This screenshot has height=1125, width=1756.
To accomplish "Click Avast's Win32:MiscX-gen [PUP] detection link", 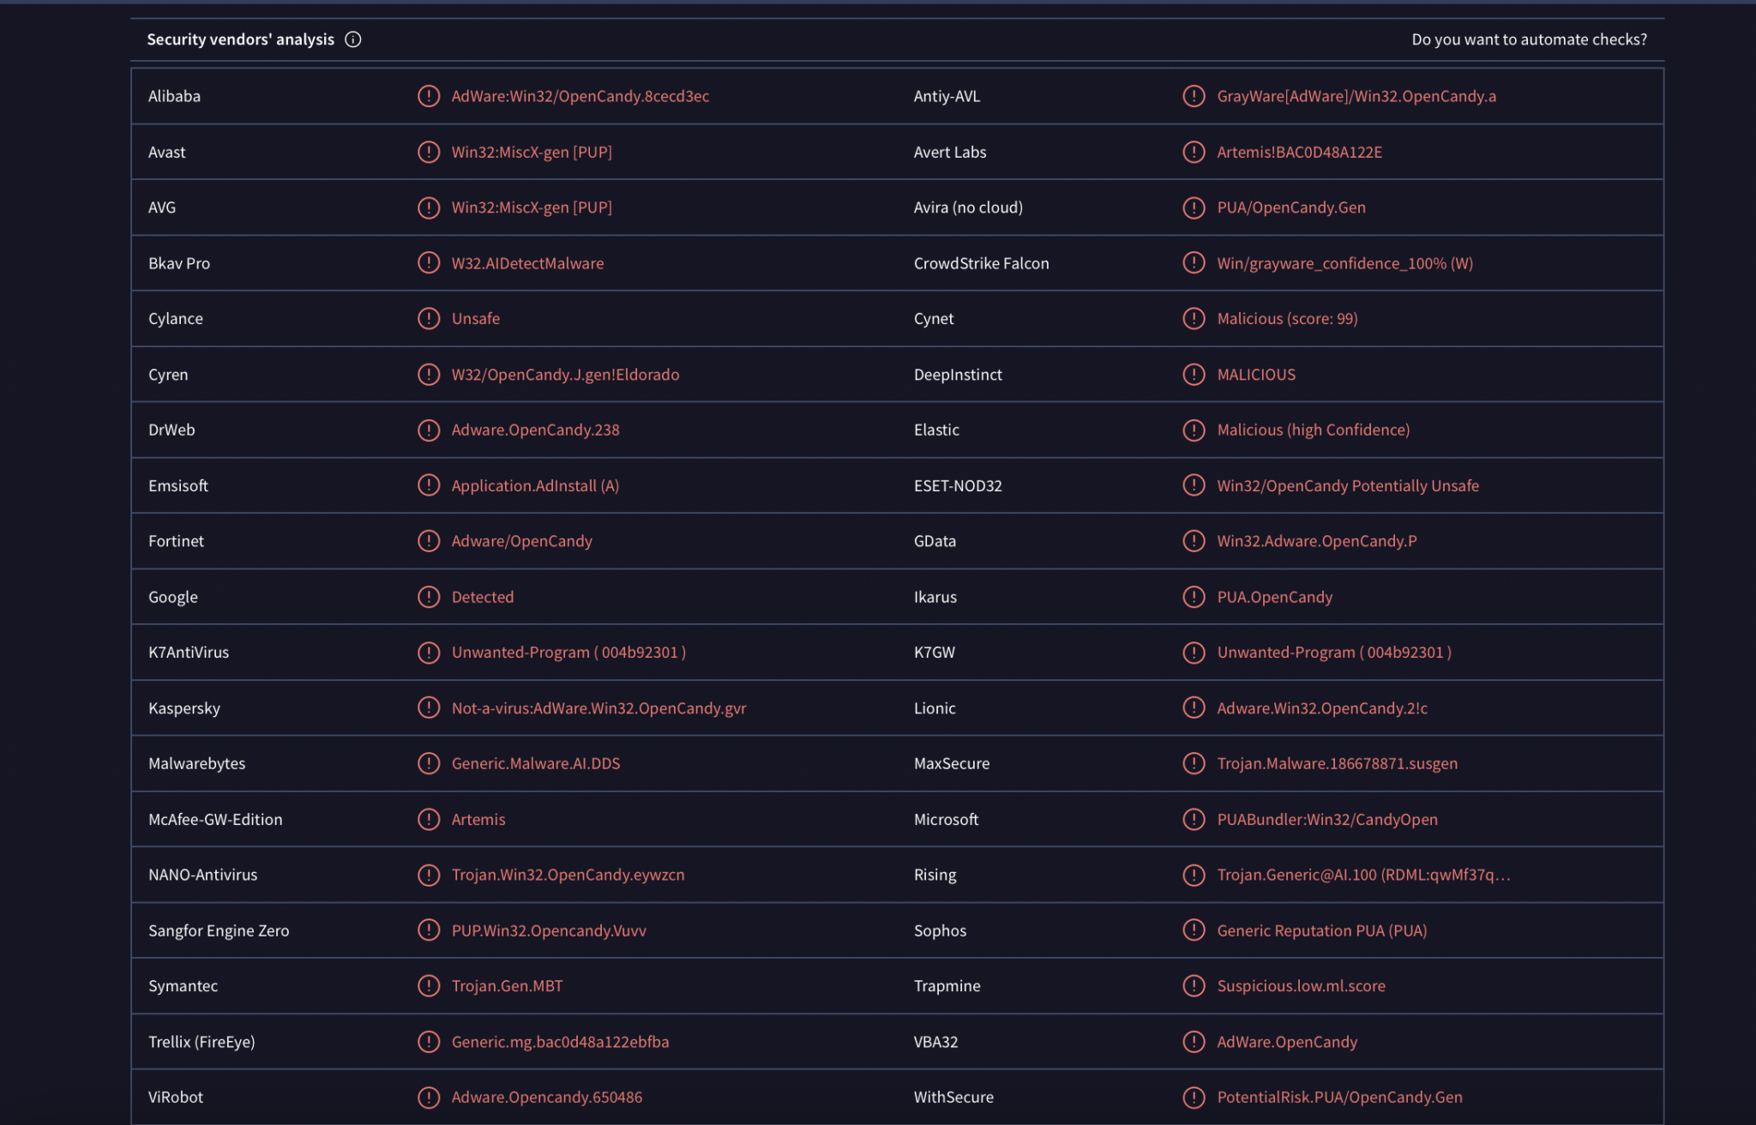I will (x=532, y=152).
